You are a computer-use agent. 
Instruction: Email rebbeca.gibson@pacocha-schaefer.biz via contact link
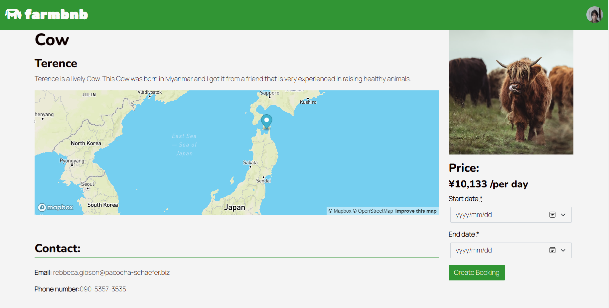click(x=111, y=272)
